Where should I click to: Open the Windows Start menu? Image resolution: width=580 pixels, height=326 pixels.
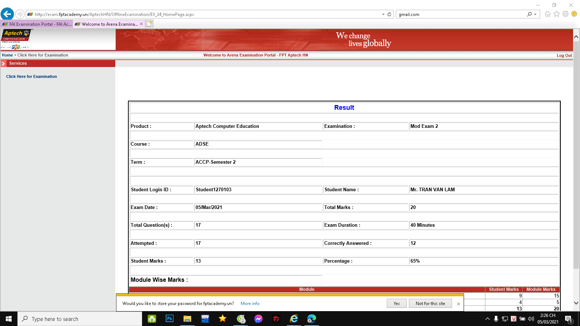click(x=9, y=319)
